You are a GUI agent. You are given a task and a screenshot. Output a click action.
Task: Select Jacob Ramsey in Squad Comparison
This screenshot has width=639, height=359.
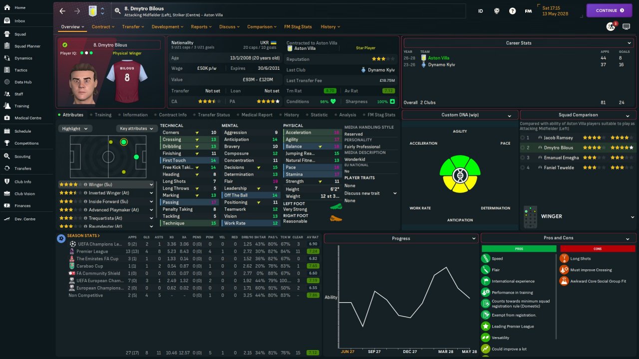[559, 138]
